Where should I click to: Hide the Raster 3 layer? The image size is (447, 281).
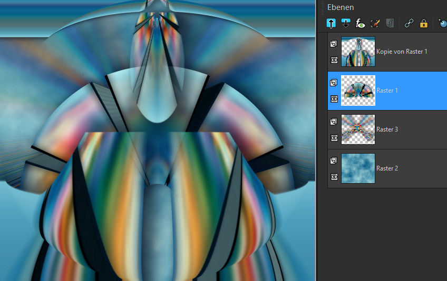pyautogui.click(x=334, y=138)
